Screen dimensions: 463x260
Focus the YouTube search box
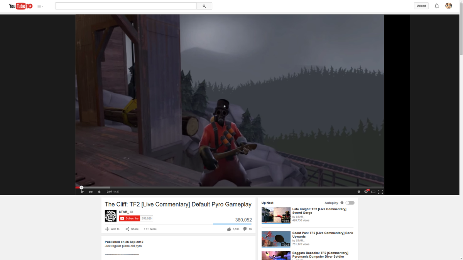click(126, 6)
